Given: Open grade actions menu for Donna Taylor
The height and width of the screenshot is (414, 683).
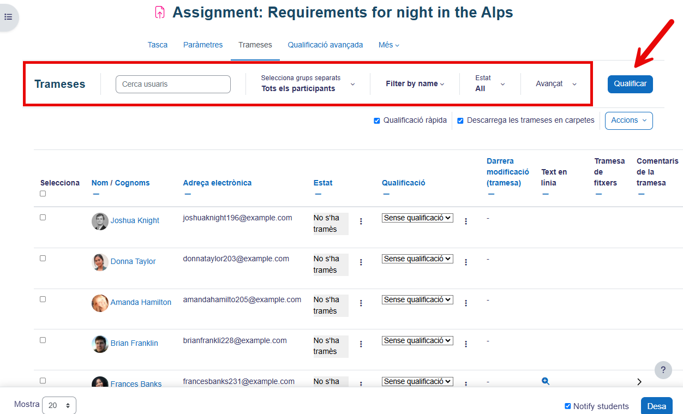Looking at the screenshot, I should coord(466,262).
